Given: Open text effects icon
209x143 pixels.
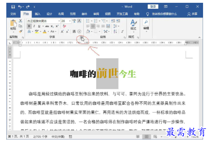Looking at the screenshot, I should point(29,31).
